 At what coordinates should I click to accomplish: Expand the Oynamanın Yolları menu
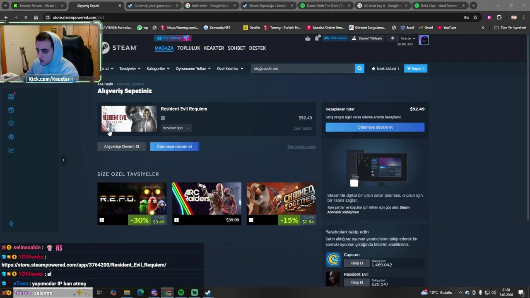(193, 69)
